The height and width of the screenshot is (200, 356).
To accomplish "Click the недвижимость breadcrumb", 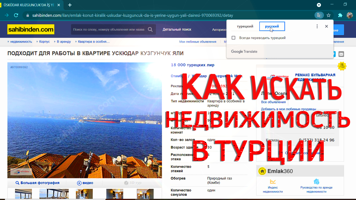I will [x=21, y=42].
